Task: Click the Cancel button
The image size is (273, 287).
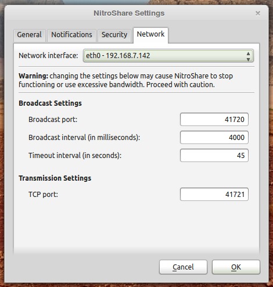Action: (183, 267)
